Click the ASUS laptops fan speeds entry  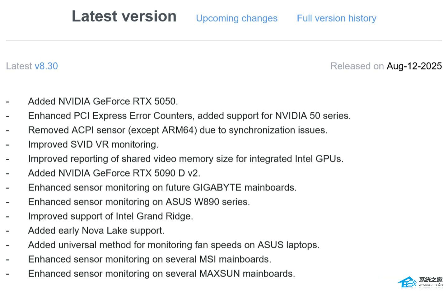[174, 245]
